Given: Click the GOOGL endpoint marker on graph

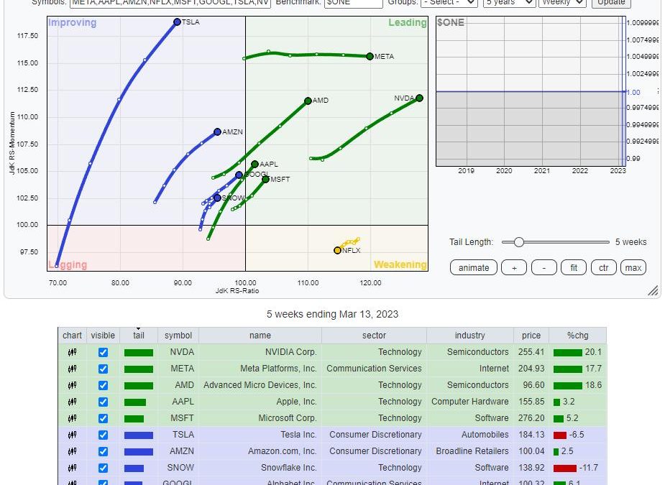Looking at the screenshot, I should pyautogui.click(x=239, y=175).
